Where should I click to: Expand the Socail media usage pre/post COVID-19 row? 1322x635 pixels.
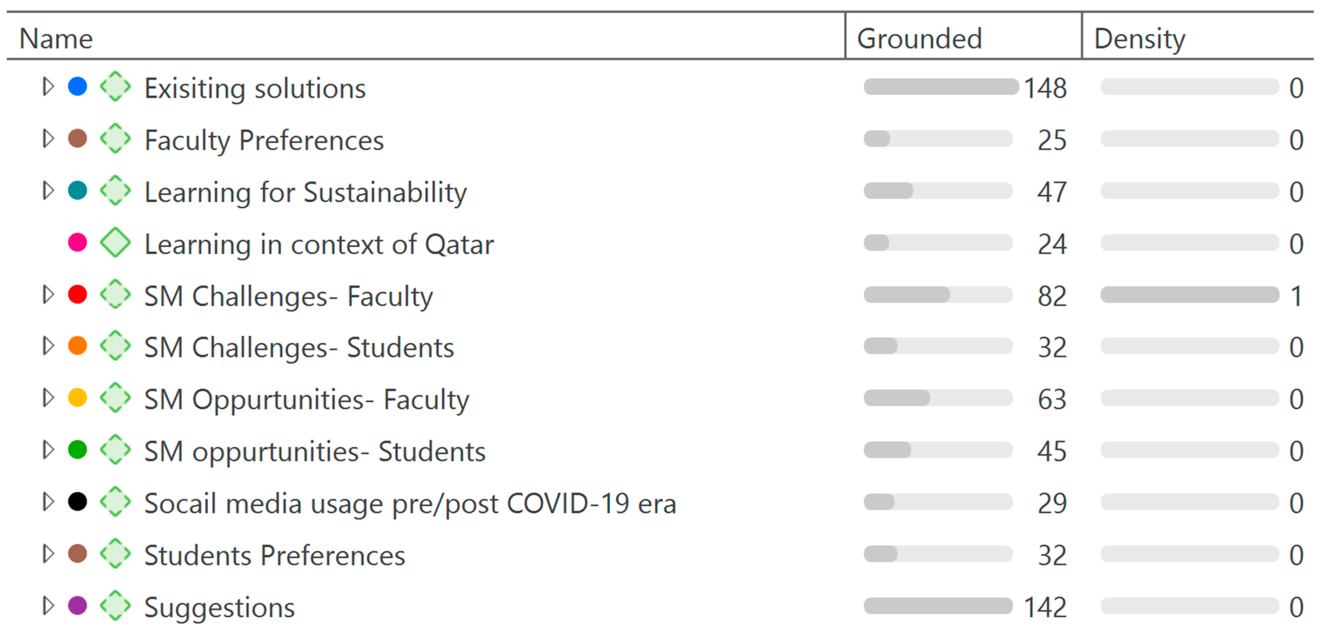coord(48,502)
